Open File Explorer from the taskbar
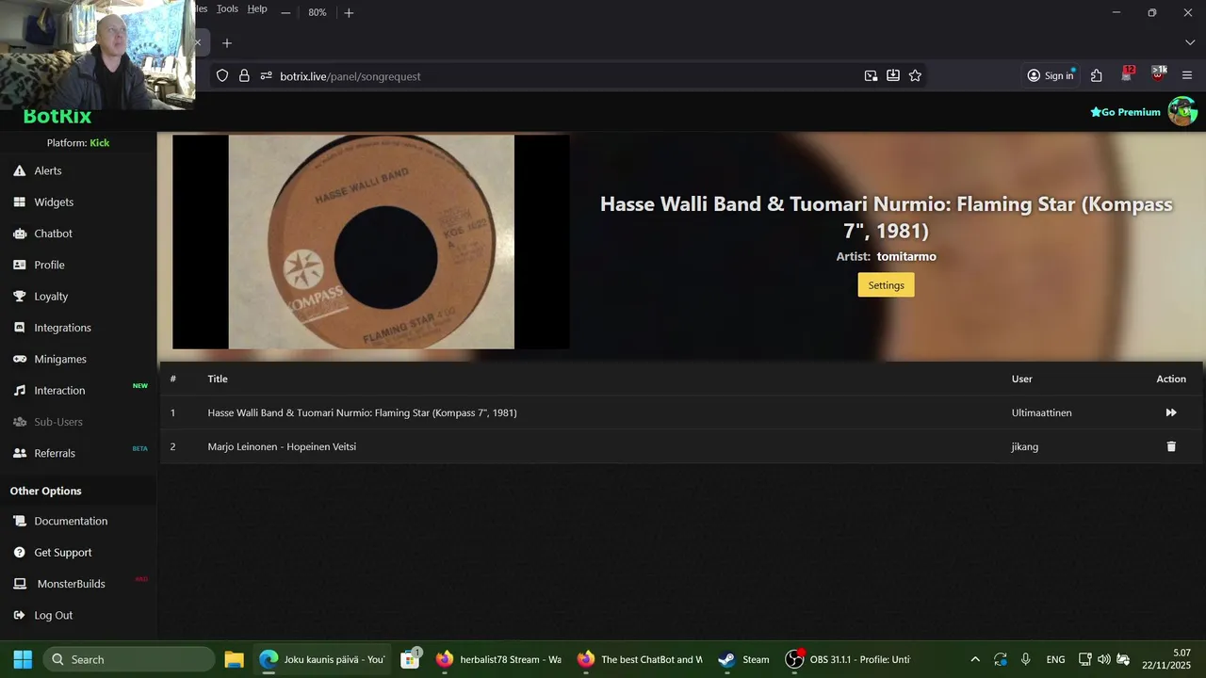 234,659
